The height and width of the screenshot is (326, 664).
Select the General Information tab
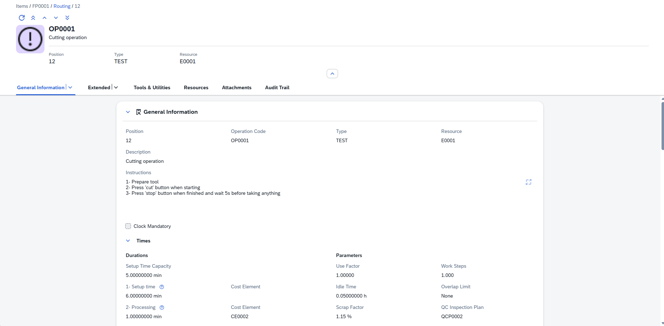point(41,87)
